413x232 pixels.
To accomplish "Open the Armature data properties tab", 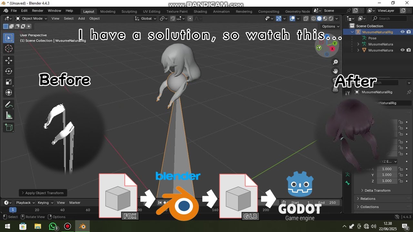I will click(348, 175).
